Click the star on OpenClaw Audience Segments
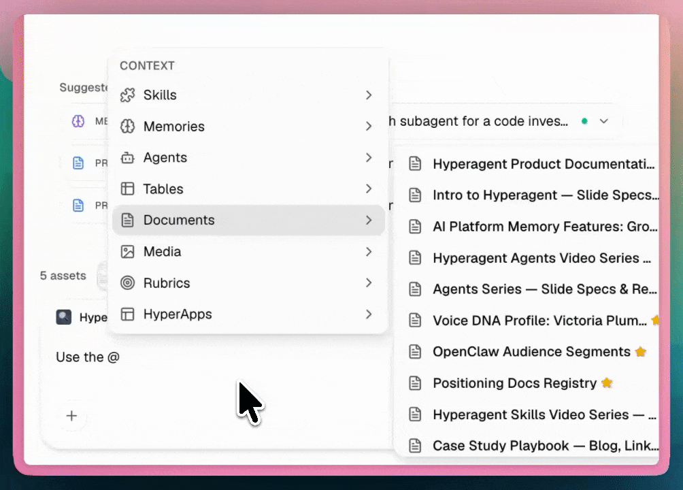683x490 pixels. click(x=640, y=351)
